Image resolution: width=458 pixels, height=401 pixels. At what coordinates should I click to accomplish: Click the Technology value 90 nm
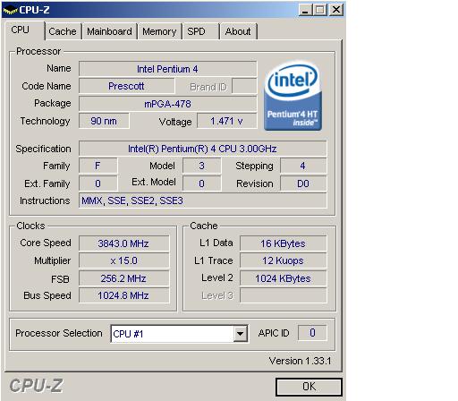click(x=104, y=121)
